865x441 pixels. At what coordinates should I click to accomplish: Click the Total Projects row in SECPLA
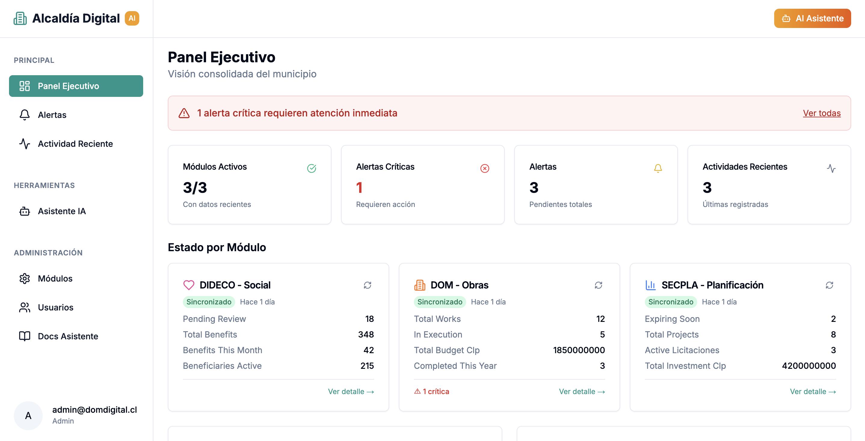pyautogui.click(x=740, y=335)
